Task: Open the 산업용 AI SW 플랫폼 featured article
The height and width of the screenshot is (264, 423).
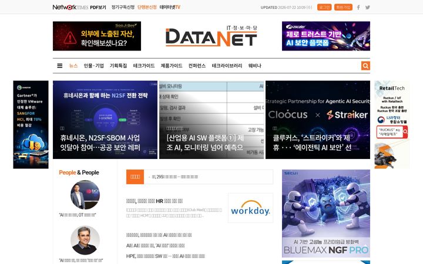Action: (x=211, y=120)
